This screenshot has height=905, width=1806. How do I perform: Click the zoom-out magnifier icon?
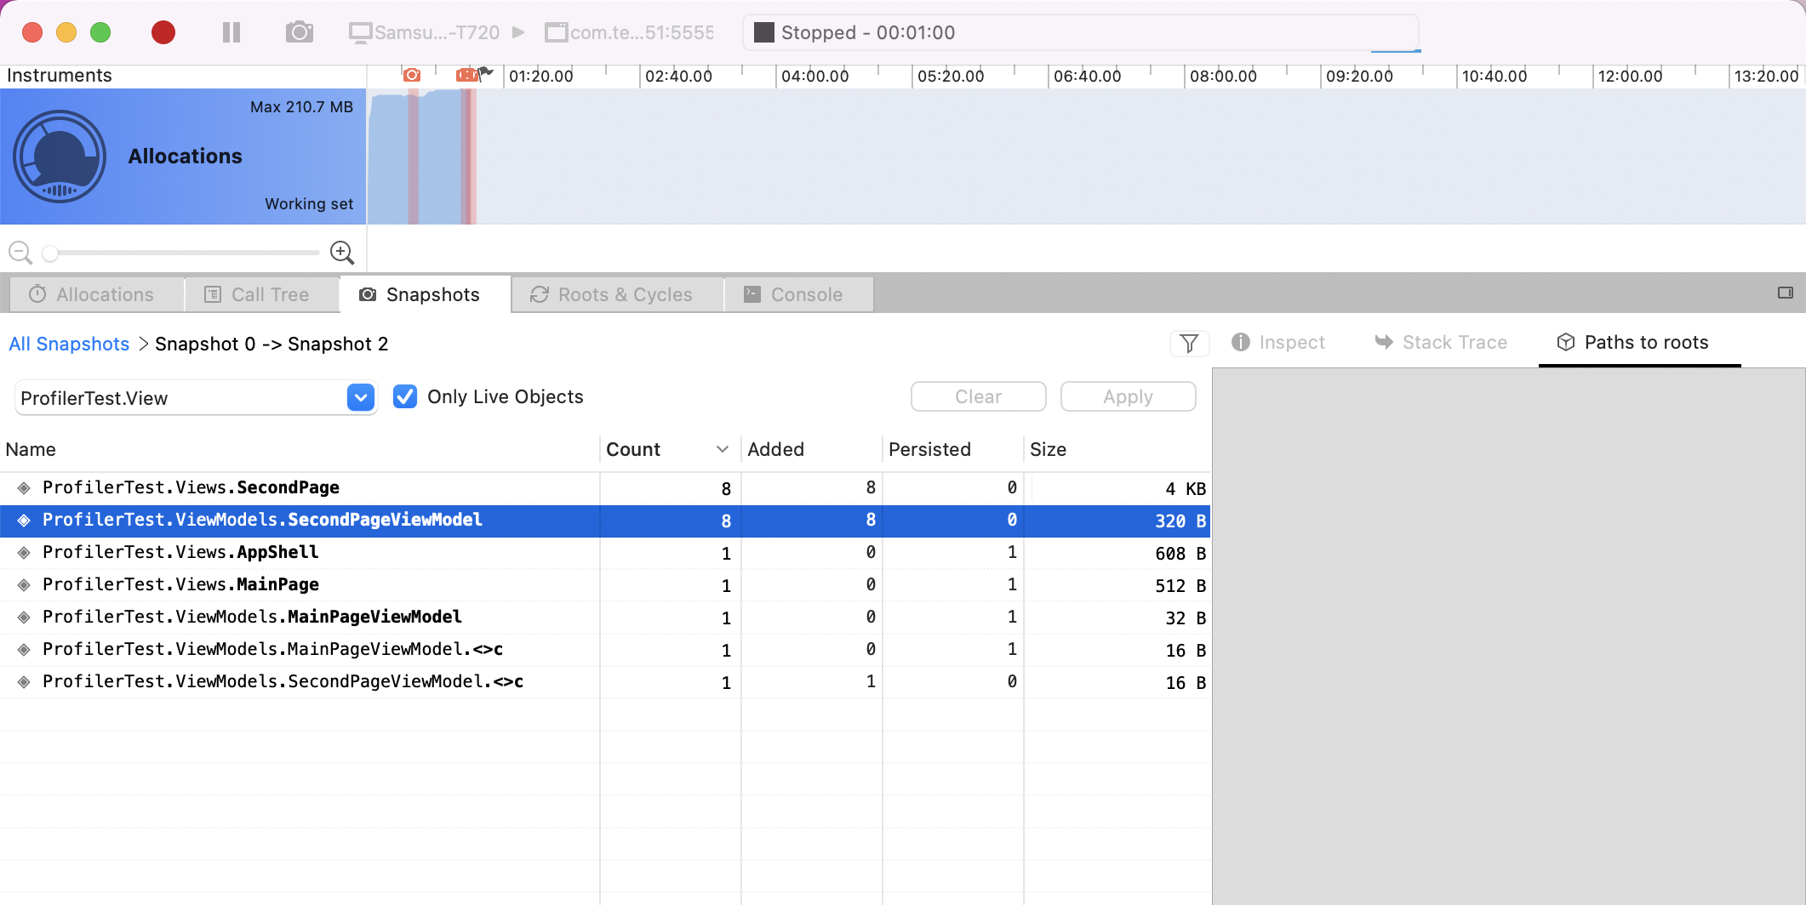click(x=20, y=252)
